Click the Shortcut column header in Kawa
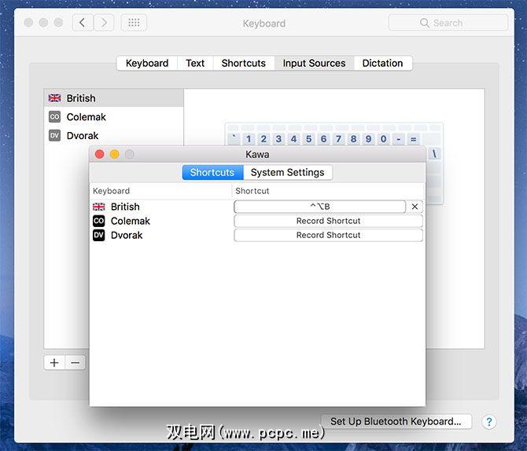 pyautogui.click(x=328, y=191)
